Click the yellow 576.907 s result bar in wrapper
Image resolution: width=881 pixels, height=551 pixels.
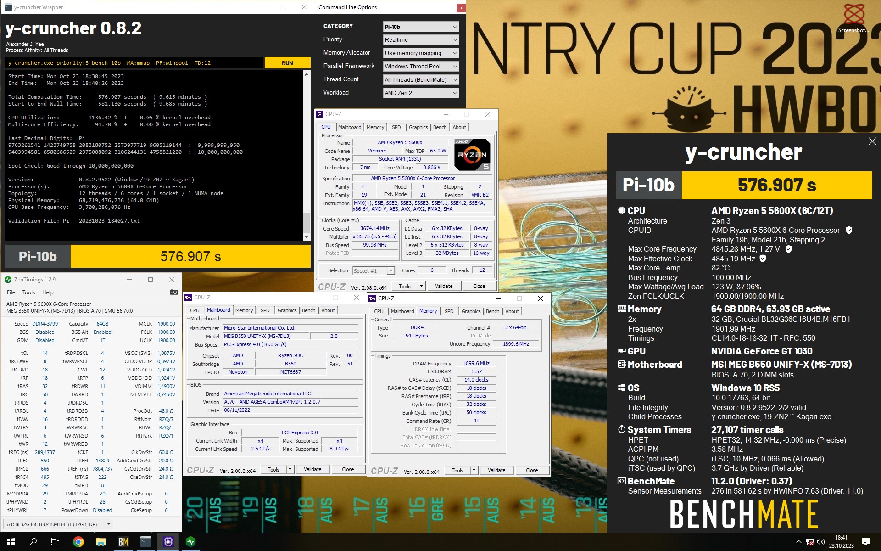click(x=190, y=256)
